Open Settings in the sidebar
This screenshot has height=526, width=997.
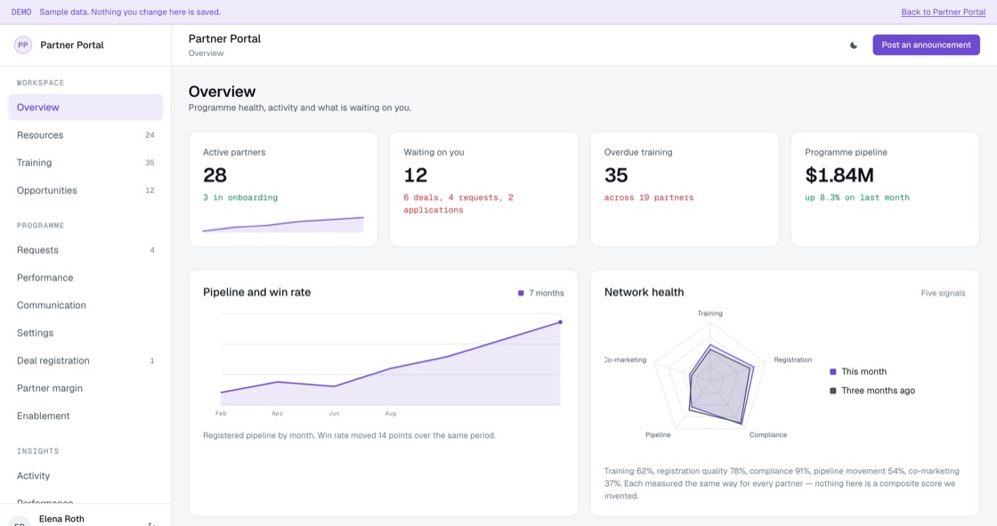(x=85, y=333)
